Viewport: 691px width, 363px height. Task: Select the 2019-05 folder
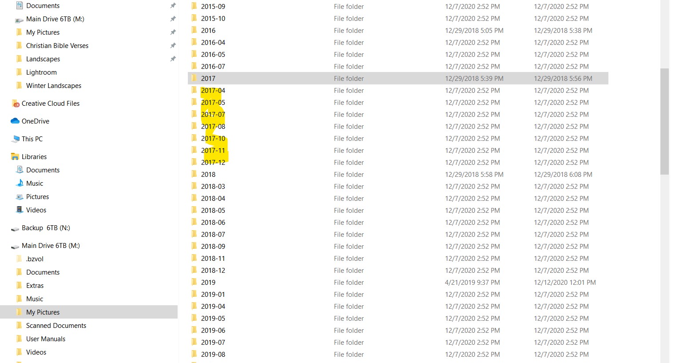tap(213, 318)
